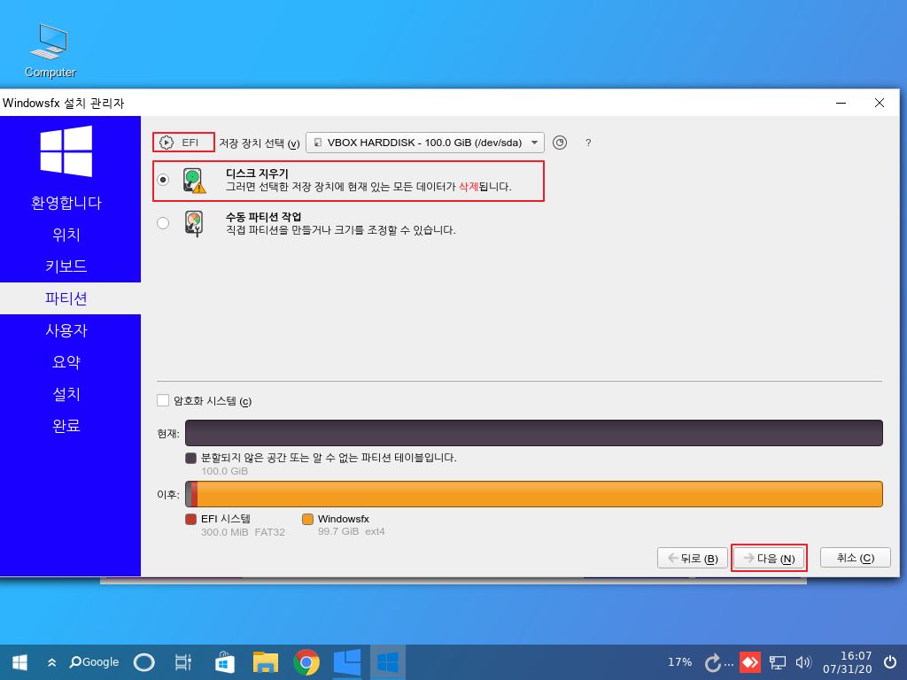
Task: Click the volume speaker tray icon
Action: coord(804,662)
